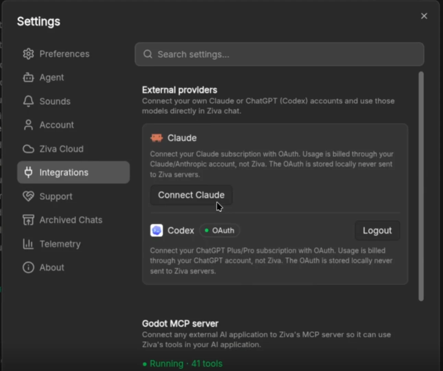This screenshot has width=443, height=371.
Task: Click the green OAuth status dot
Action: click(206, 230)
